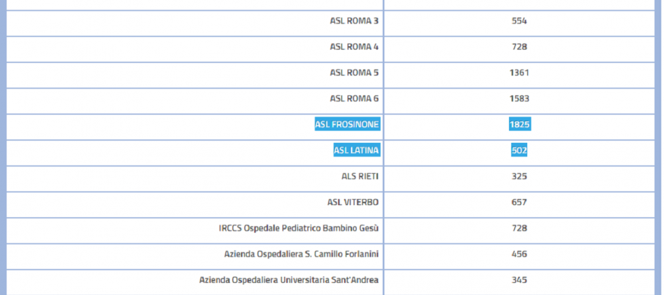The height and width of the screenshot is (295, 664).
Task: Select the ALS RIETI row label
Action: (x=360, y=176)
